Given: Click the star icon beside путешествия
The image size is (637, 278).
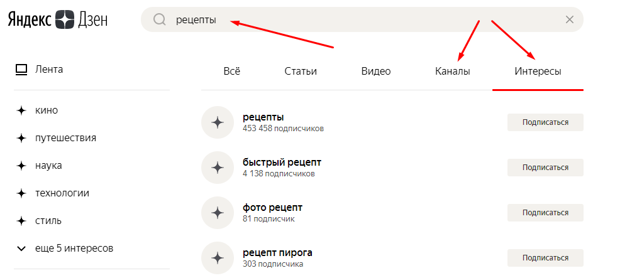Looking at the screenshot, I should (21, 138).
